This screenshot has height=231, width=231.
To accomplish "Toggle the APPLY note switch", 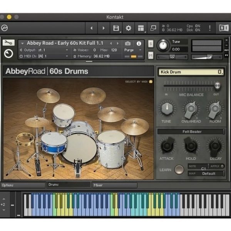I will [222, 166].
